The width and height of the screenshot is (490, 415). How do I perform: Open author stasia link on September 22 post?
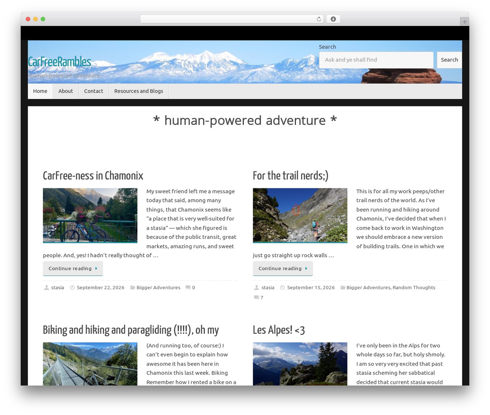click(57, 288)
